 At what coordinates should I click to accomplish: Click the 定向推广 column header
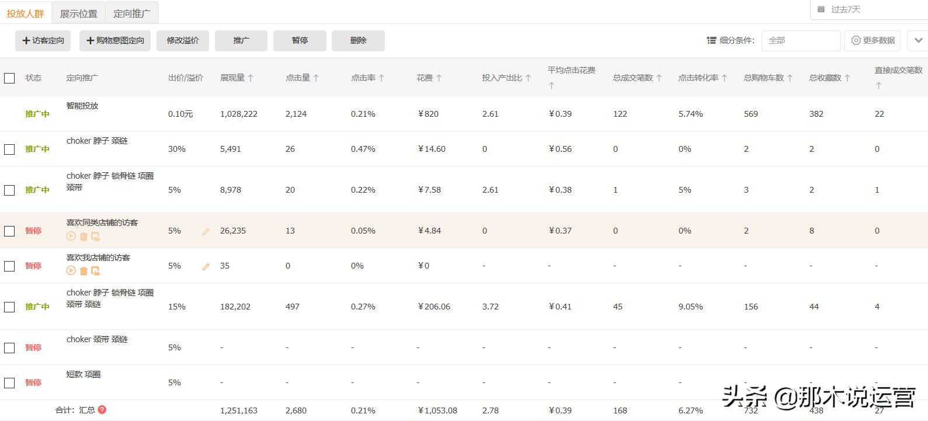(82, 78)
